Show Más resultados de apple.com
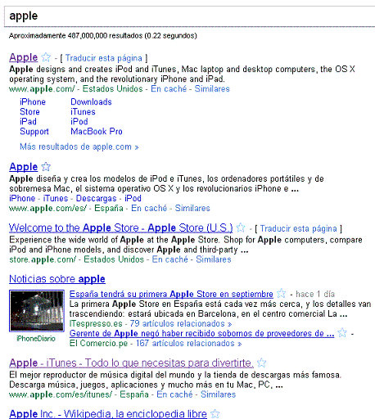The height and width of the screenshot is (419, 375). click(79, 146)
